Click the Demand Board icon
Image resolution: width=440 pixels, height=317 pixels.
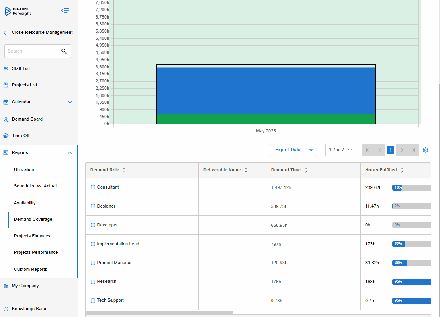point(6,119)
